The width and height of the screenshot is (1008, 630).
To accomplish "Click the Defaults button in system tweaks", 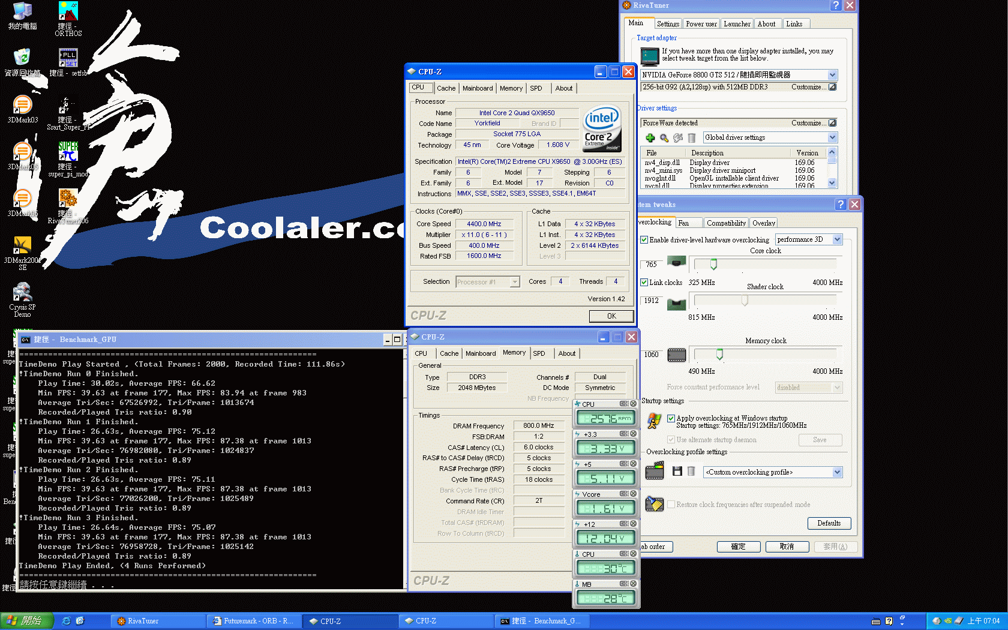I will (x=829, y=523).
